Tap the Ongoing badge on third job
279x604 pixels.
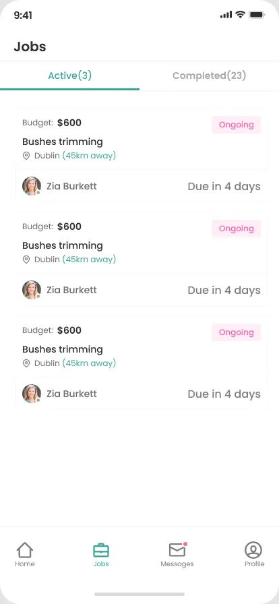pos(237,332)
